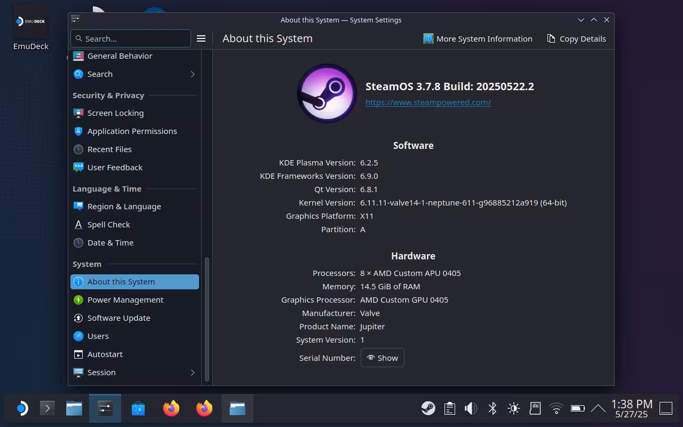
Task: Click Copy Details button
Action: [576, 38]
